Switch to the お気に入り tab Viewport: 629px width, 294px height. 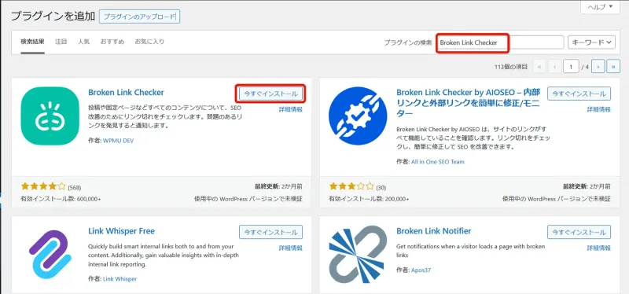149,42
